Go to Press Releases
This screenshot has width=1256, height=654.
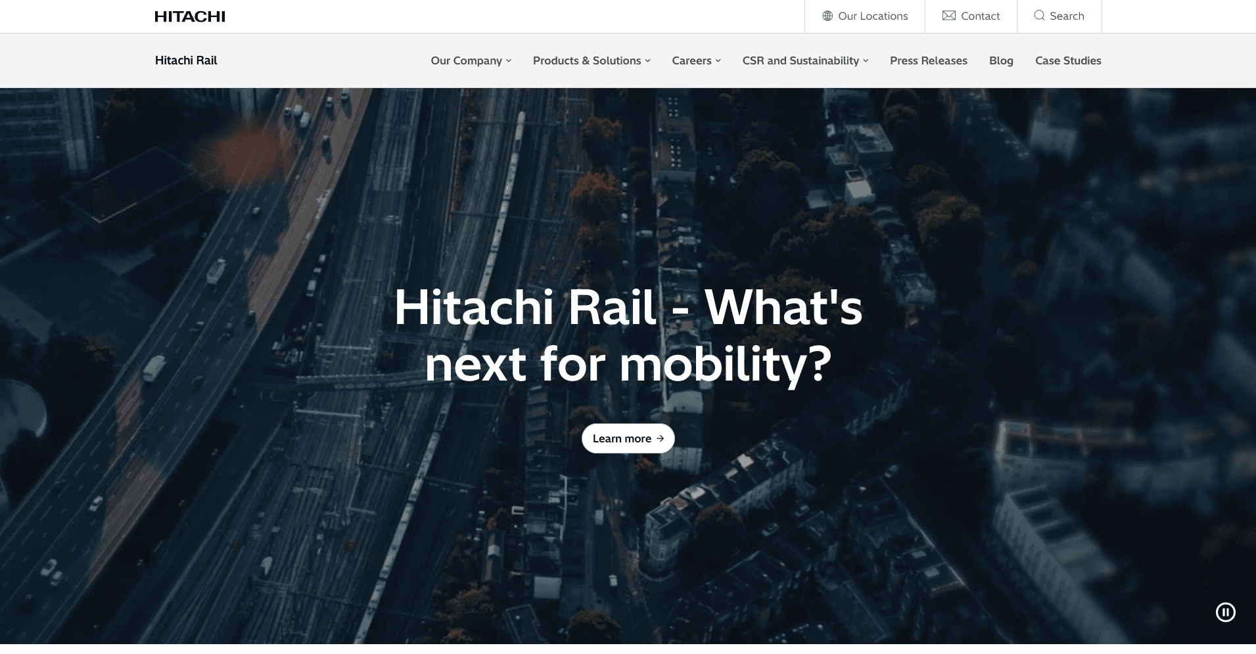[x=929, y=60]
